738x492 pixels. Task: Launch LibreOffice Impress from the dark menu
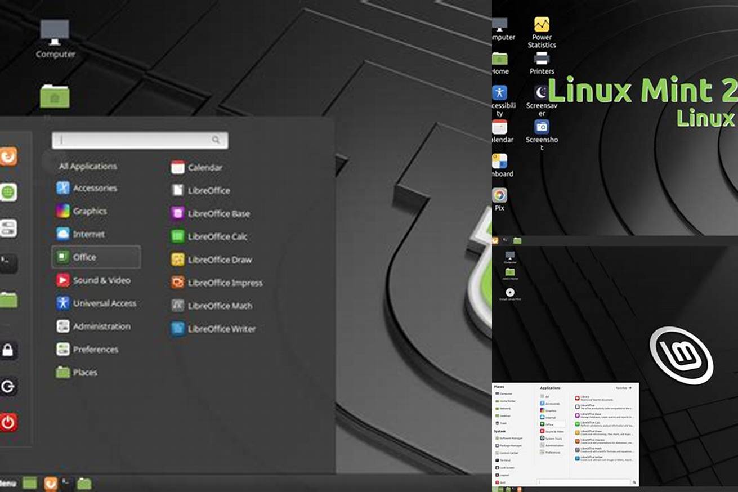217,283
